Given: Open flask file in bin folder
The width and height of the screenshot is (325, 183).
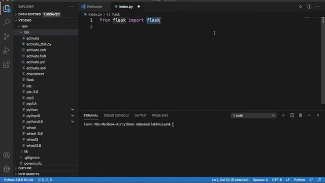Looking at the screenshot, I should pos(30,80).
